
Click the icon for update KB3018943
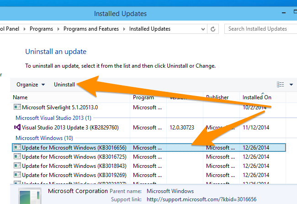tap(17, 166)
